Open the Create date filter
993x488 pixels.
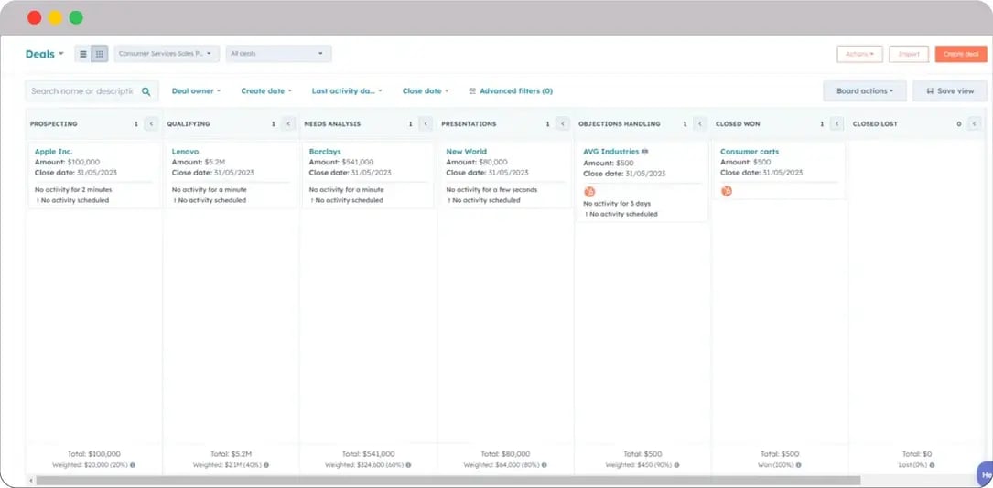[x=266, y=91]
